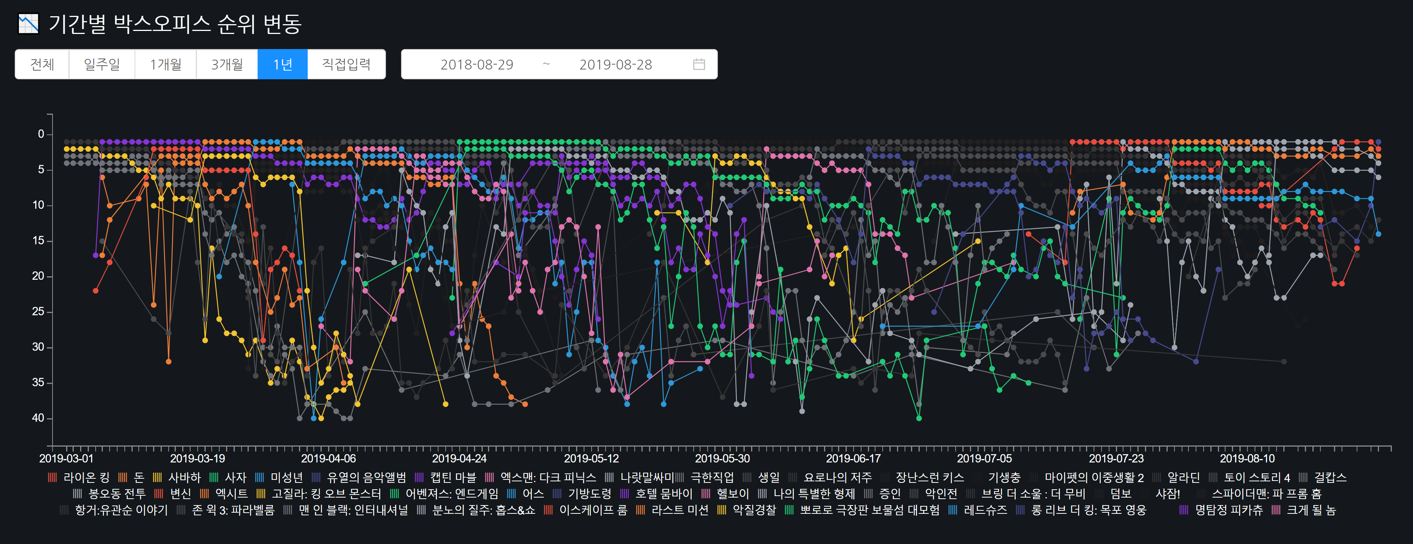Click 명탐정 피카츄 purple legend icon

1184,510
